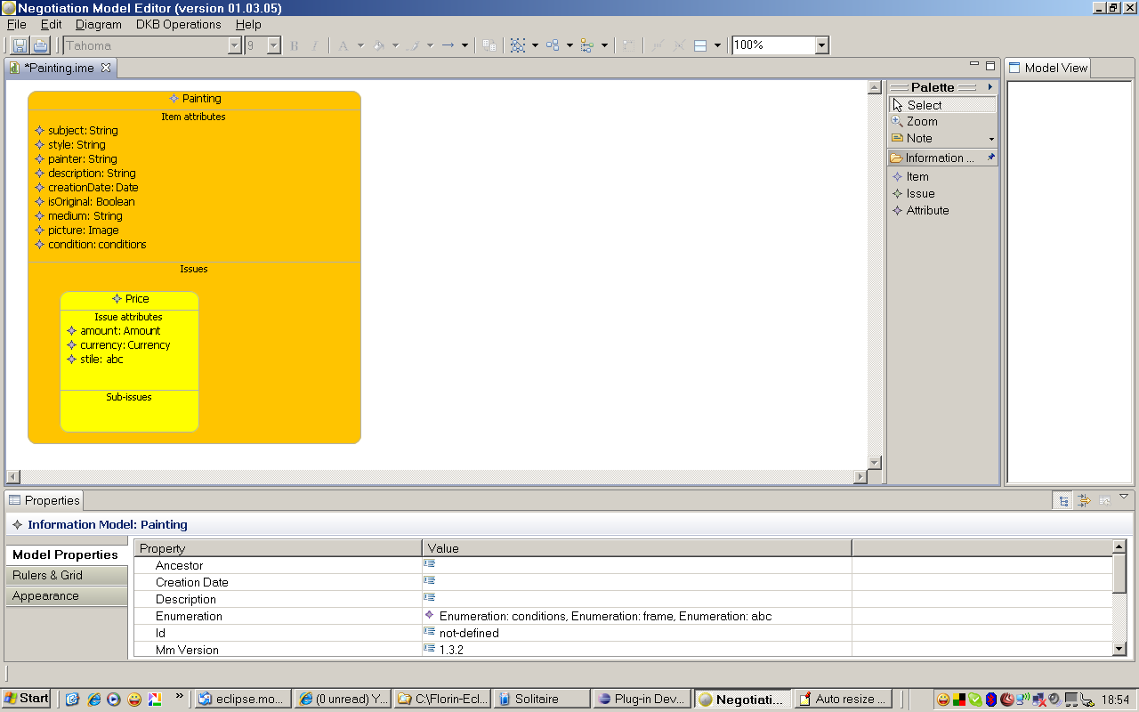Viewport: 1139px width, 712px height.
Task: Toggle the pin on Information drawer
Action: coord(990,158)
